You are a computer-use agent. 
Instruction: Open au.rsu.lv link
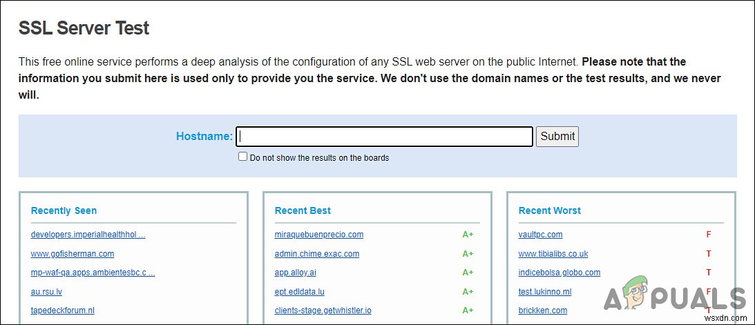coord(46,291)
